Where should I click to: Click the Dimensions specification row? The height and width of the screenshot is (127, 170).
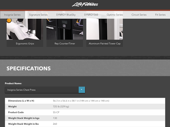(85, 101)
